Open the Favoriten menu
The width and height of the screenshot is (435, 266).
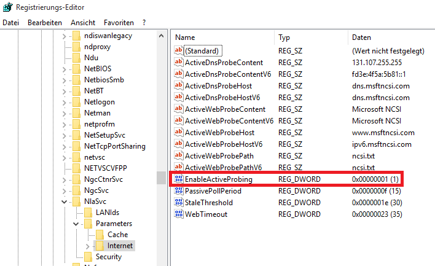coord(119,22)
